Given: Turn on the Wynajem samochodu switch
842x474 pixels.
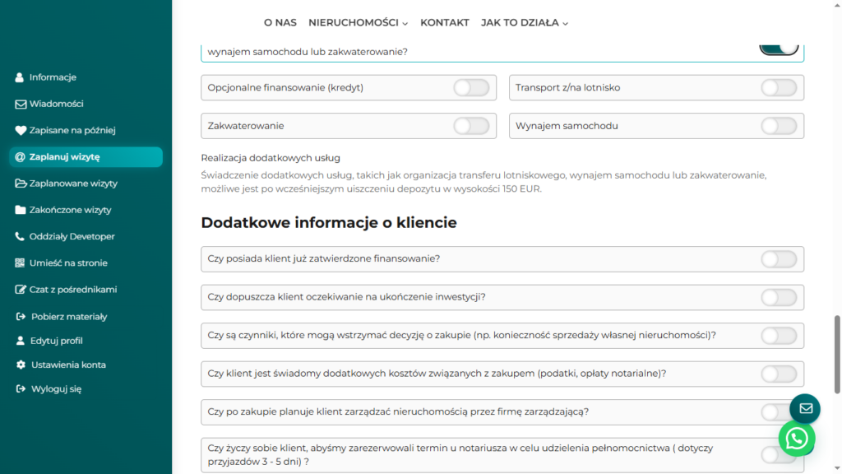Looking at the screenshot, I should tap(779, 126).
